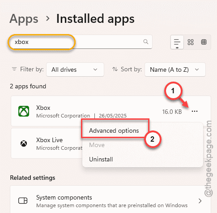Open the Xbox app three-dot menu

click(x=195, y=111)
